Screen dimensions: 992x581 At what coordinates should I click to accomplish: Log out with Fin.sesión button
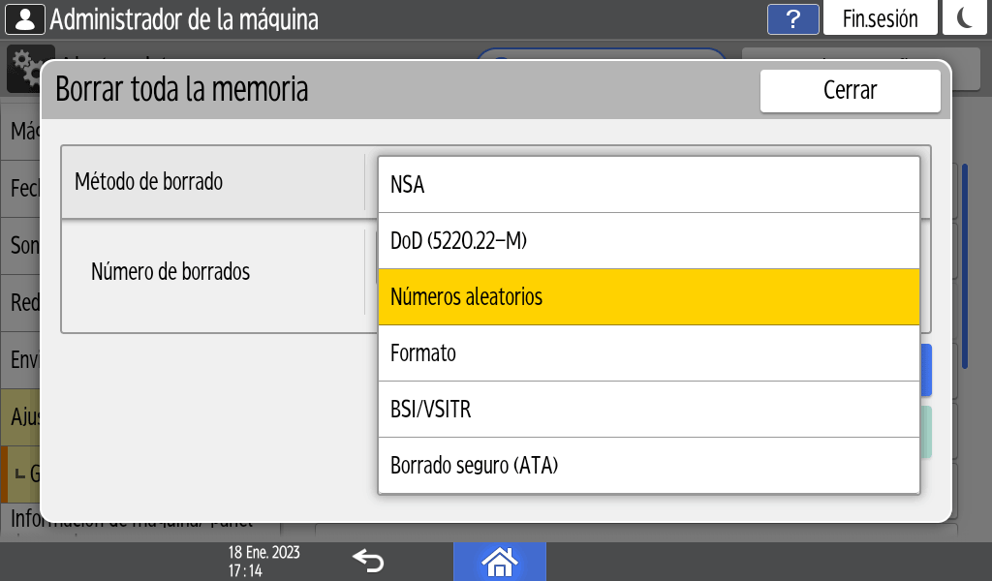click(x=880, y=18)
